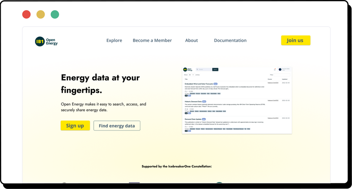Viewport: 352px width, 189px height.
Task: Click the yellow Join us button
Action: 296,41
